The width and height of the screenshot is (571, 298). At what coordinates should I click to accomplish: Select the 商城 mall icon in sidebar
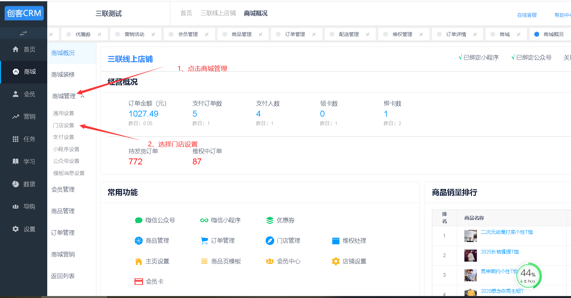[16, 72]
